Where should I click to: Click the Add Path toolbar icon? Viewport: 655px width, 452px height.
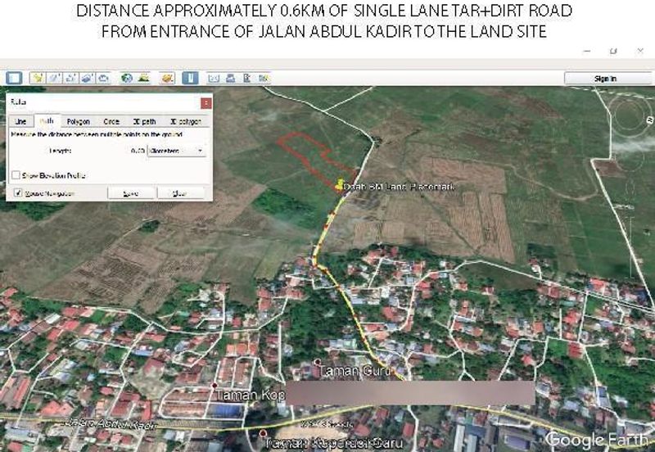coord(71,79)
